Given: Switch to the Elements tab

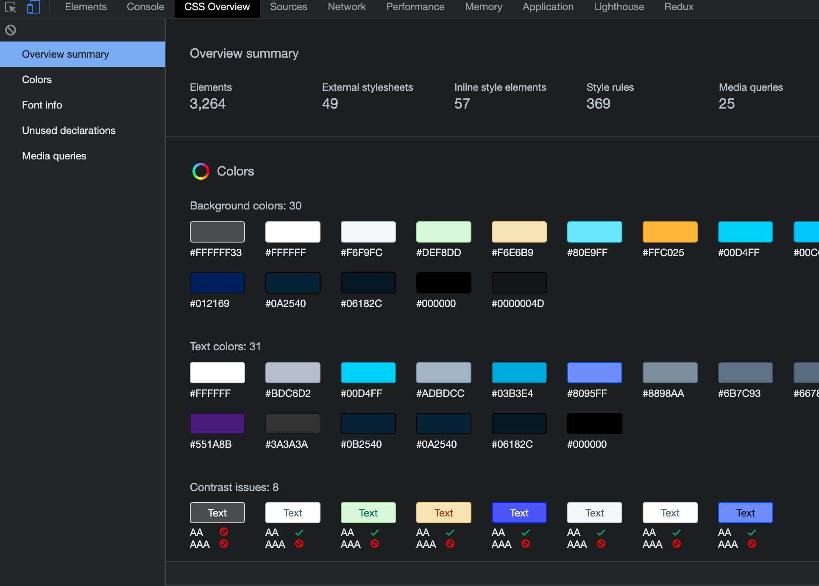Looking at the screenshot, I should 86,7.
